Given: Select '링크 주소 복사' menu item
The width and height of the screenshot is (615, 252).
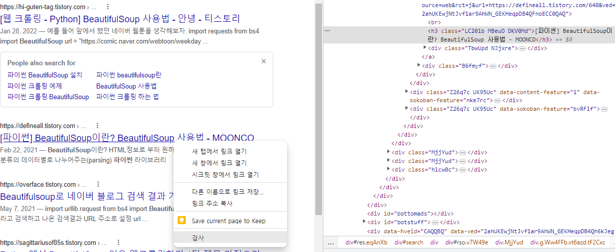Looking at the screenshot, I should 230,203.
